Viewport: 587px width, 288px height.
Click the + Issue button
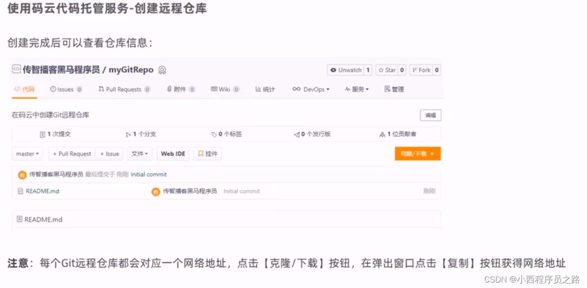pyautogui.click(x=109, y=154)
